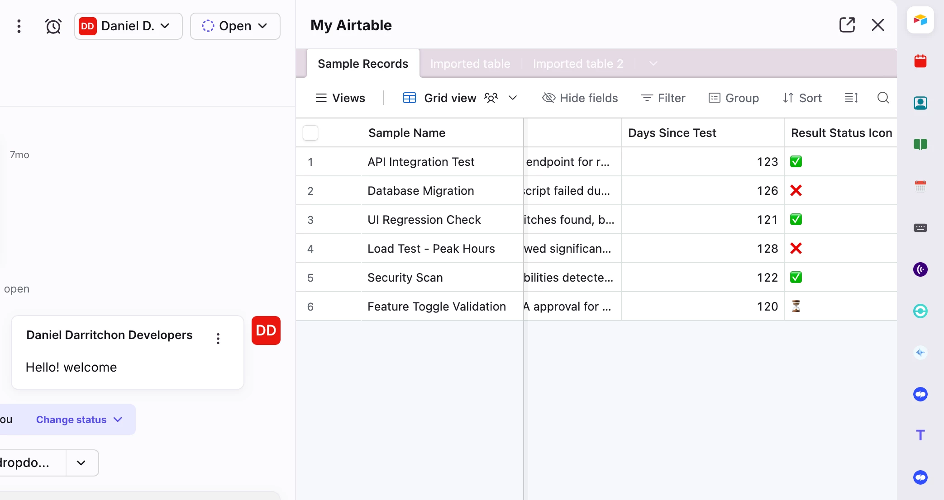This screenshot has width=944, height=500.
Task: Toggle the select all records checkbox
Action: [310, 133]
